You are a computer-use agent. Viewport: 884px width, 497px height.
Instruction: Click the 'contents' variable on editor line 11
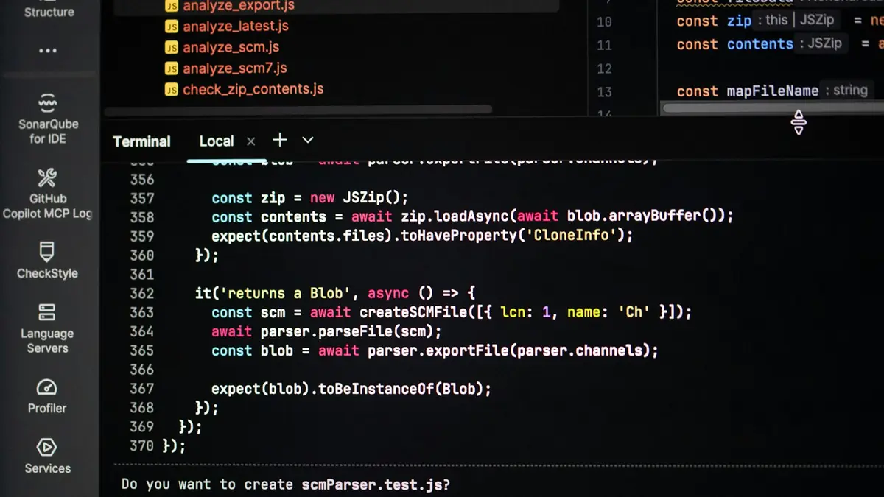click(x=760, y=44)
